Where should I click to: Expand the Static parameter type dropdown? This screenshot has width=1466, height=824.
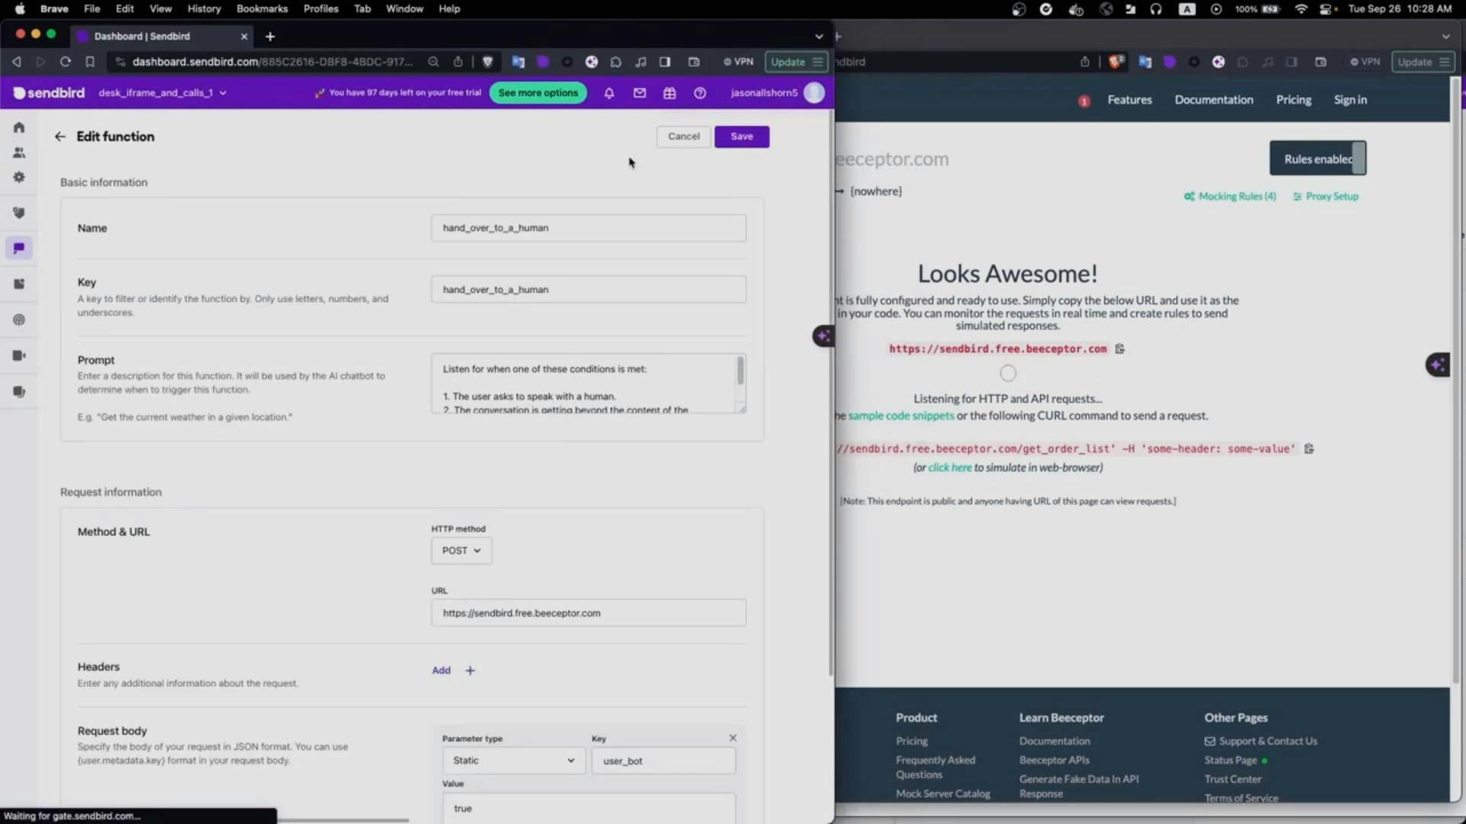click(x=513, y=761)
